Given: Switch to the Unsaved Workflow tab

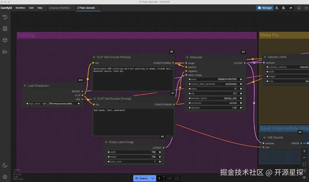Looking at the screenshot, I should [x=60, y=8].
